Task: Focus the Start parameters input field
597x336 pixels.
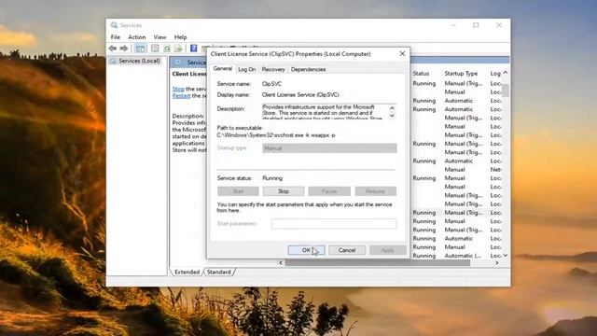Action: coord(334,224)
